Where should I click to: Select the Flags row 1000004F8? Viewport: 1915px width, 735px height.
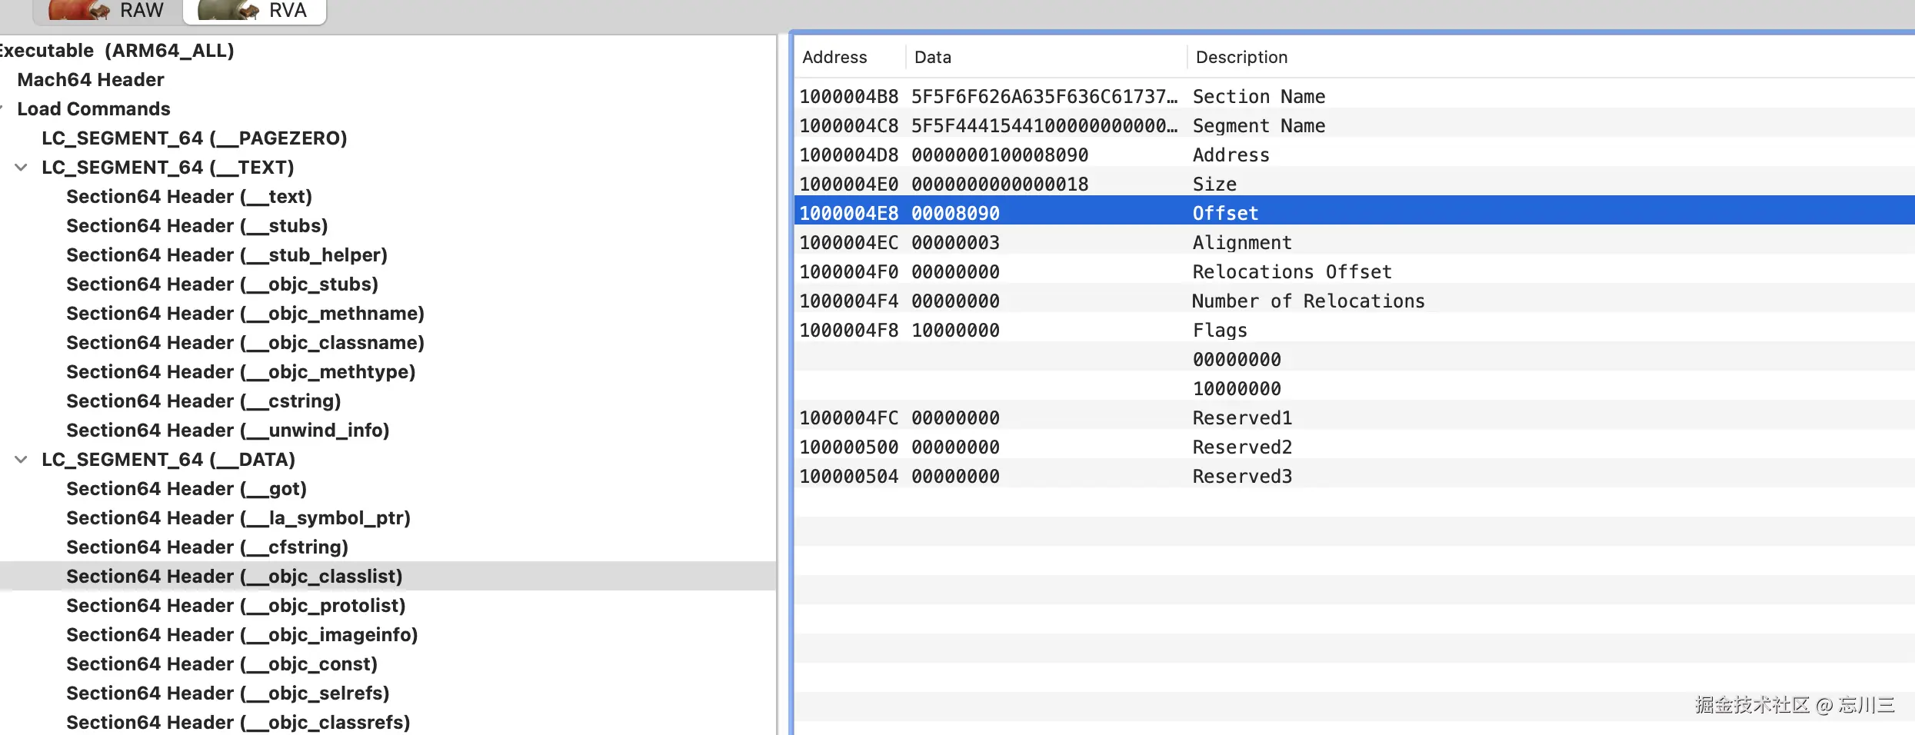pyautogui.click(x=1354, y=330)
